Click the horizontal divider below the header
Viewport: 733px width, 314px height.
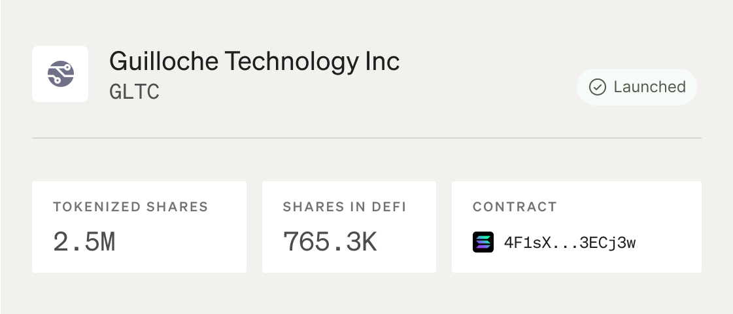click(x=366, y=138)
